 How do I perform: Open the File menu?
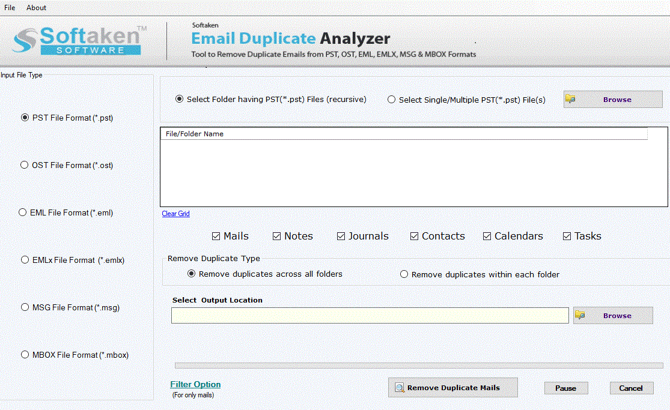[x=10, y=8]
